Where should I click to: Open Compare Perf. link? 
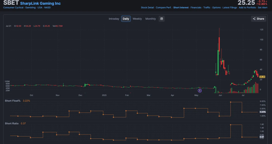163,8
